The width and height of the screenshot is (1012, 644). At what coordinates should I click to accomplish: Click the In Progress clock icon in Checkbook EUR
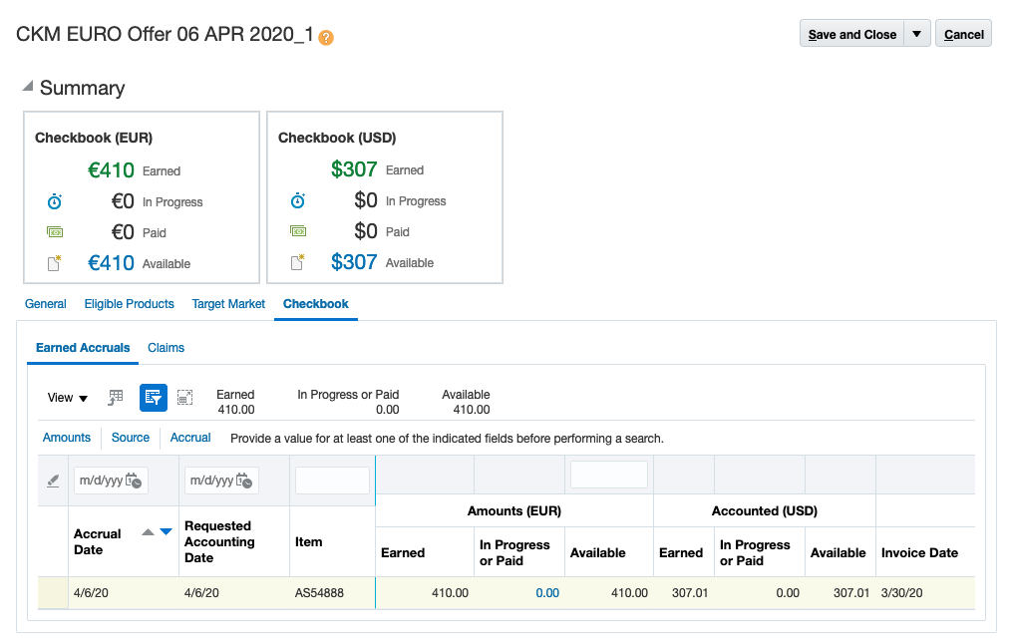coord(55,201)
